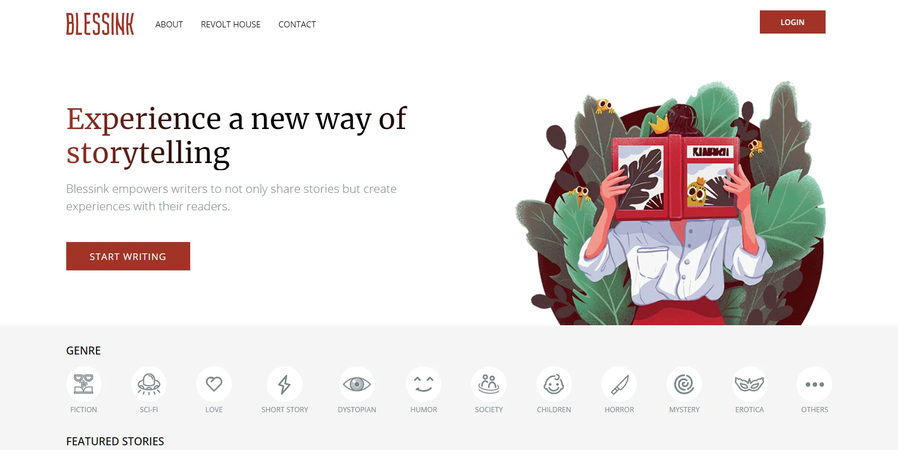Click the Start Writing button
Screen dimensions: 898x450
tap(128, 256)
